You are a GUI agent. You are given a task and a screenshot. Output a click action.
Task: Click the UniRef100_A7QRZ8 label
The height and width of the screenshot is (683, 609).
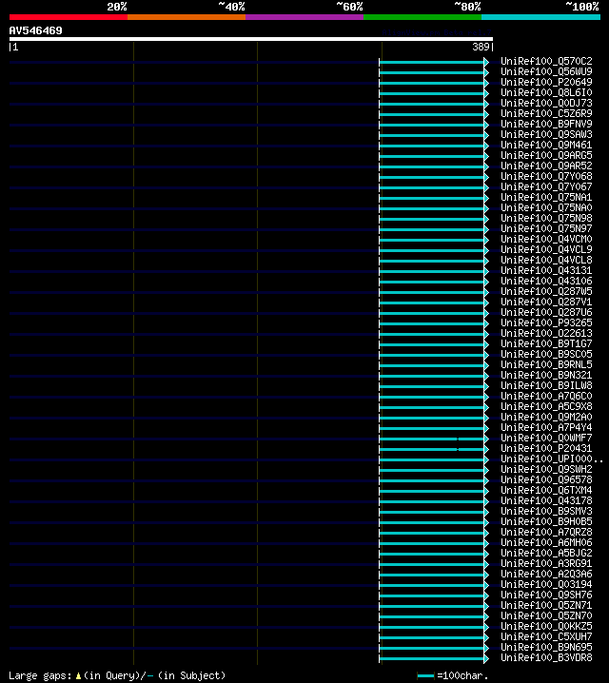click(546, 532)
